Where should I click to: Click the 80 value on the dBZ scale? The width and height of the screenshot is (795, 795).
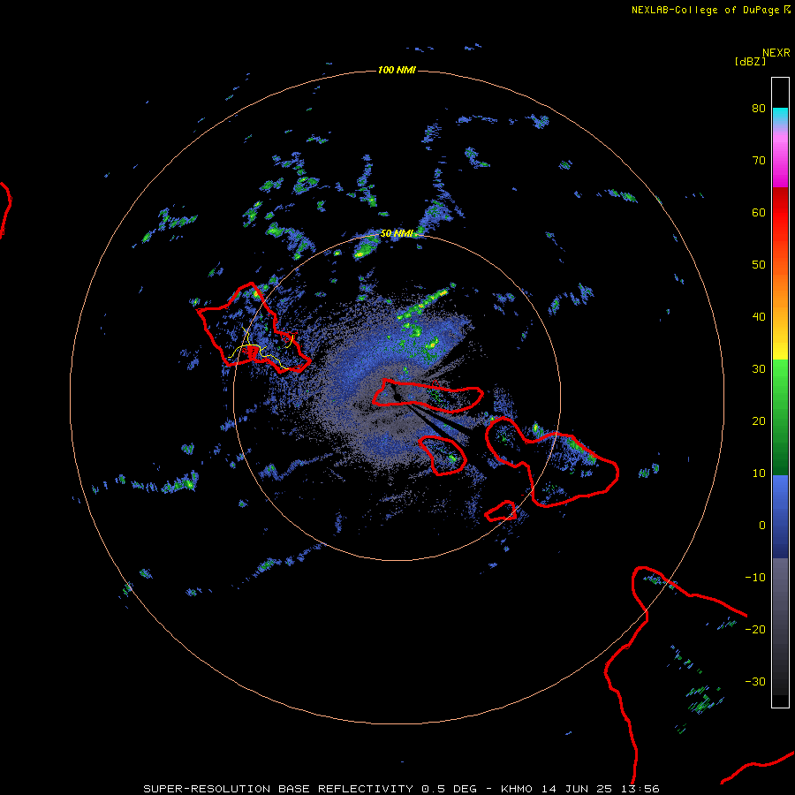(x=759, y=109)
